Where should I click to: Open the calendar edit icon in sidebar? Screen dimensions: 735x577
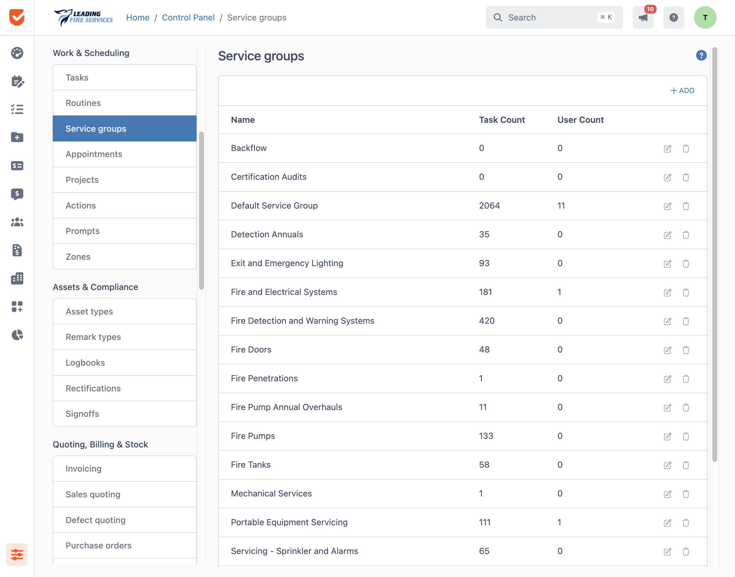(x=17, y=81)
